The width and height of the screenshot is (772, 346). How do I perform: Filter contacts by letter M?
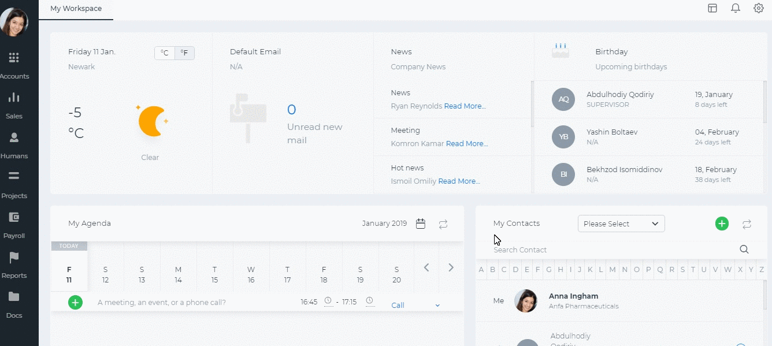[x=612, y=270]
